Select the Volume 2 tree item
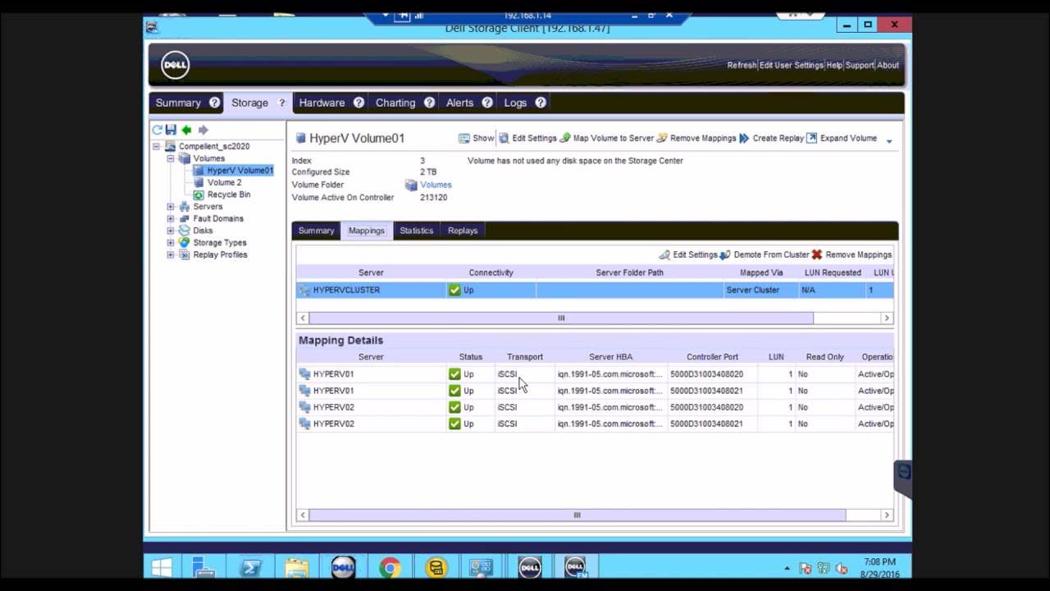 tap(224, 182)
